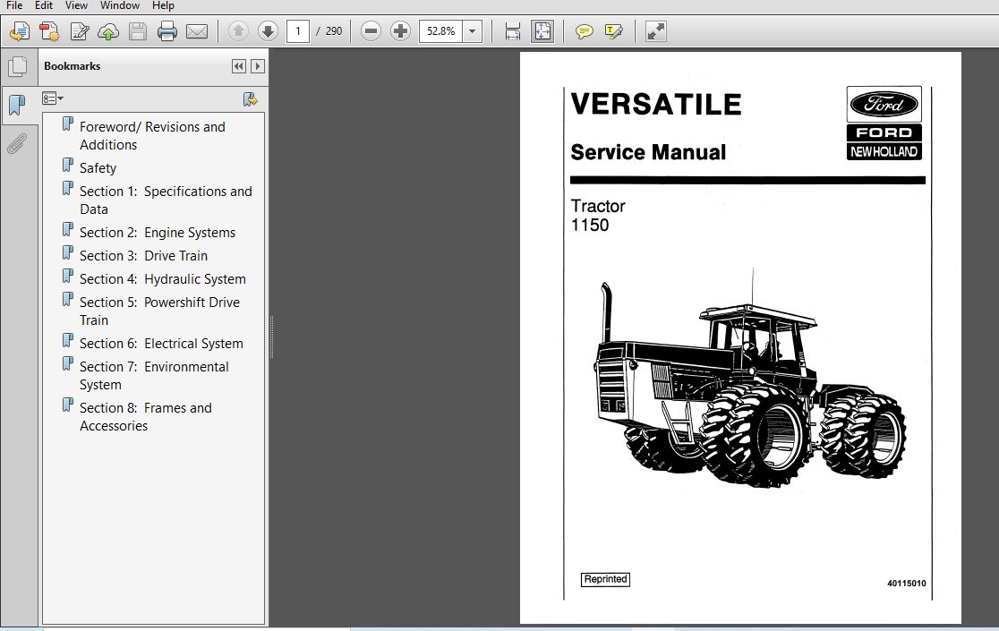This screenshot has height=631, width=999.
Task: Open the View menu
Action: (76, 5)
